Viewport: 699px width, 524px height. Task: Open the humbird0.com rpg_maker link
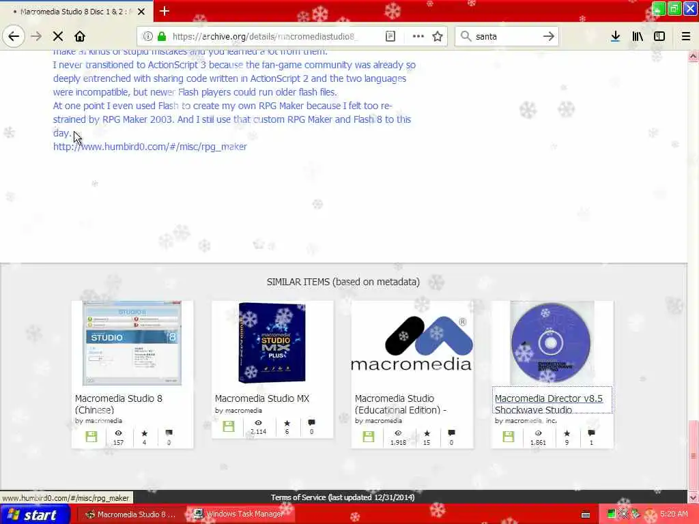click(x=149, y=147)
